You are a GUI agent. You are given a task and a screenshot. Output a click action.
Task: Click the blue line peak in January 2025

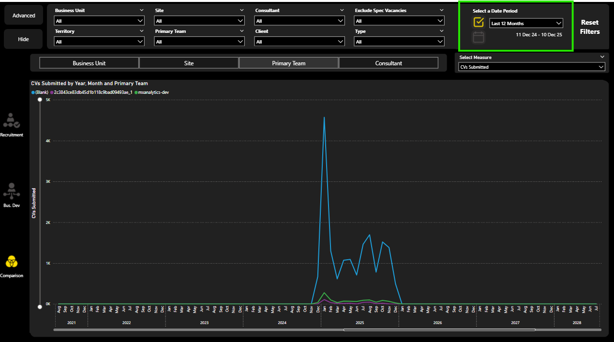pyautogui.click(x=324, y=117)
